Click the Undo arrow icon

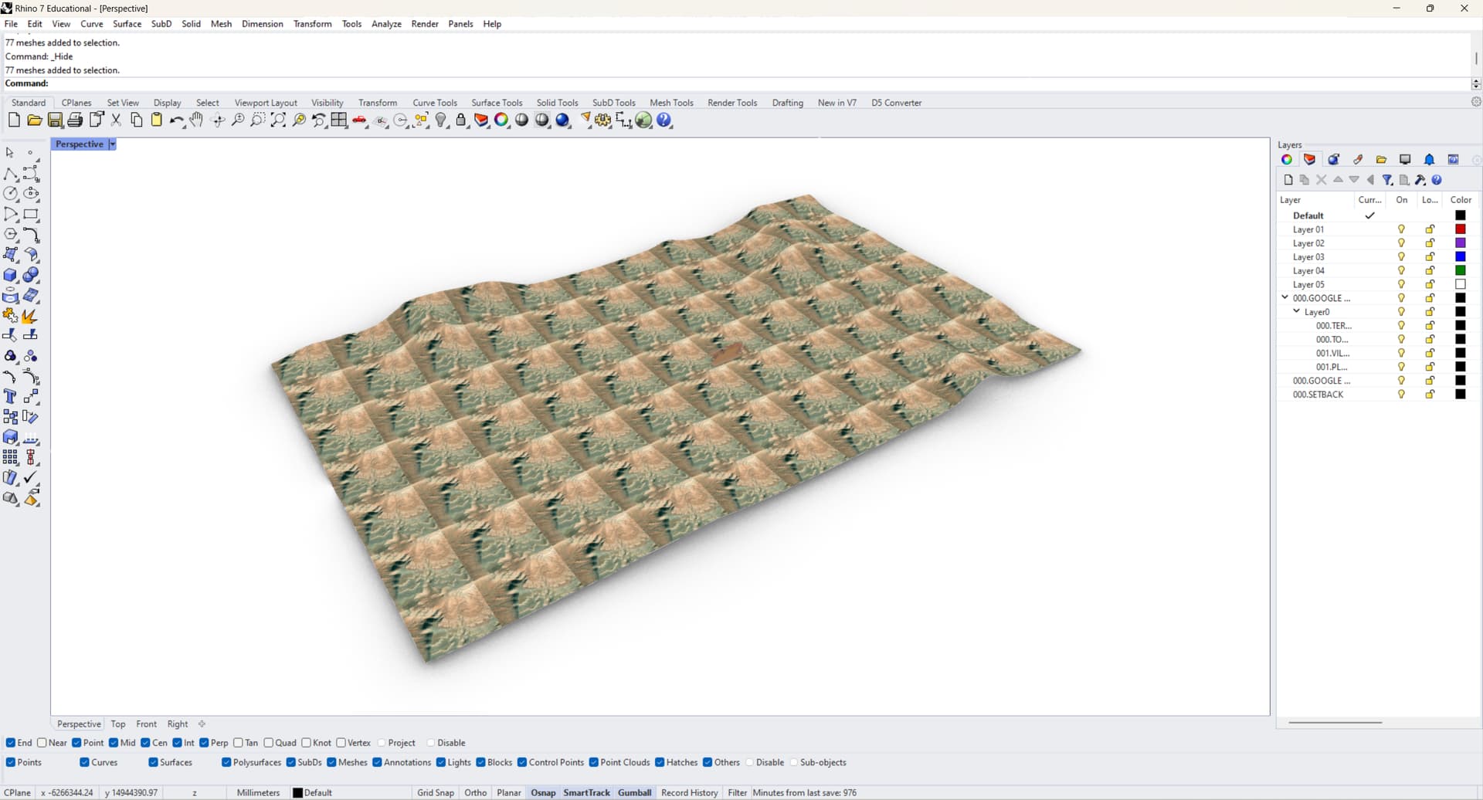tap(177, 120)
